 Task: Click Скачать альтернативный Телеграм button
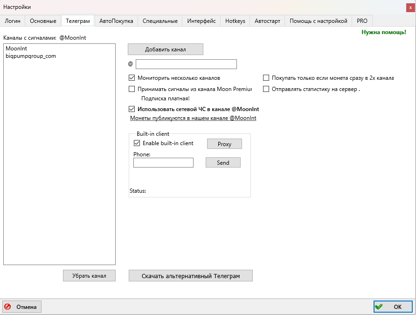pyautogui.click(x=190, y=276)
